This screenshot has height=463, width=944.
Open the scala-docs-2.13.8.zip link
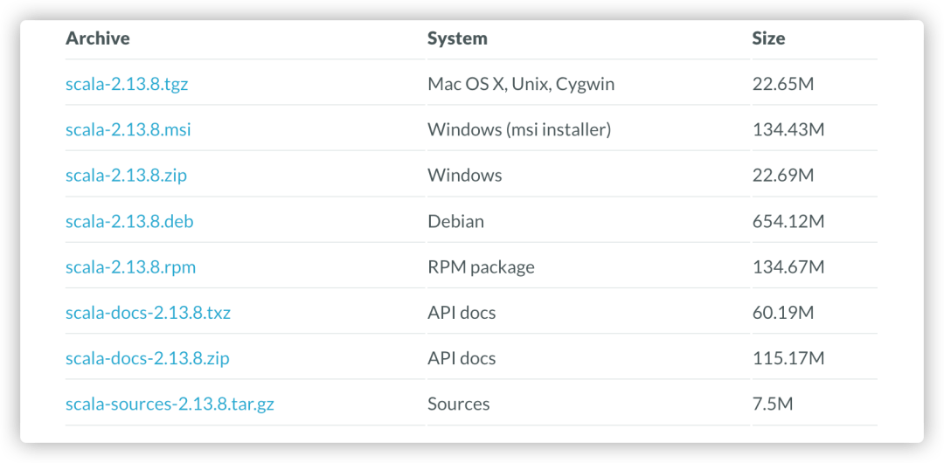click(x=148, y=358)
